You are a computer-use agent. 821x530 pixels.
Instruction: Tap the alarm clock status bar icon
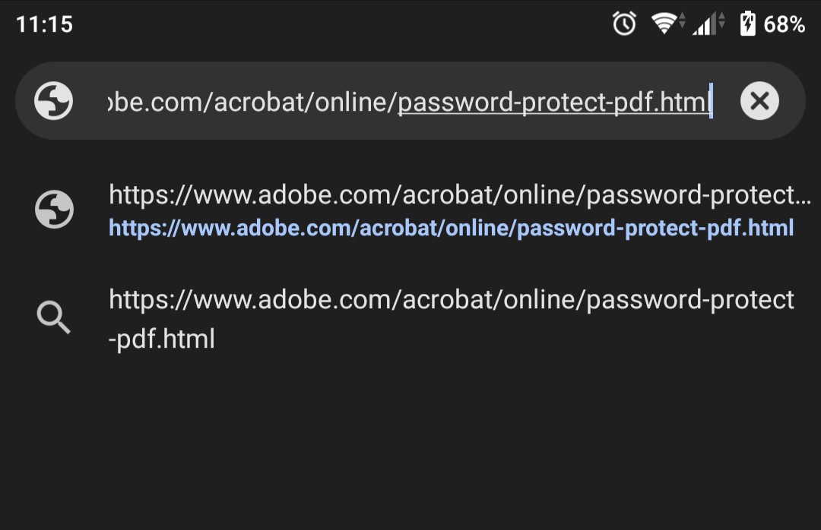click(624, 24)
